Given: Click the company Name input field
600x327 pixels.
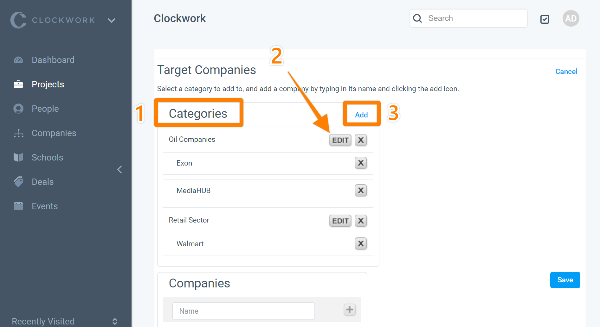Looking at the screenshot, I should pos(243,311).
